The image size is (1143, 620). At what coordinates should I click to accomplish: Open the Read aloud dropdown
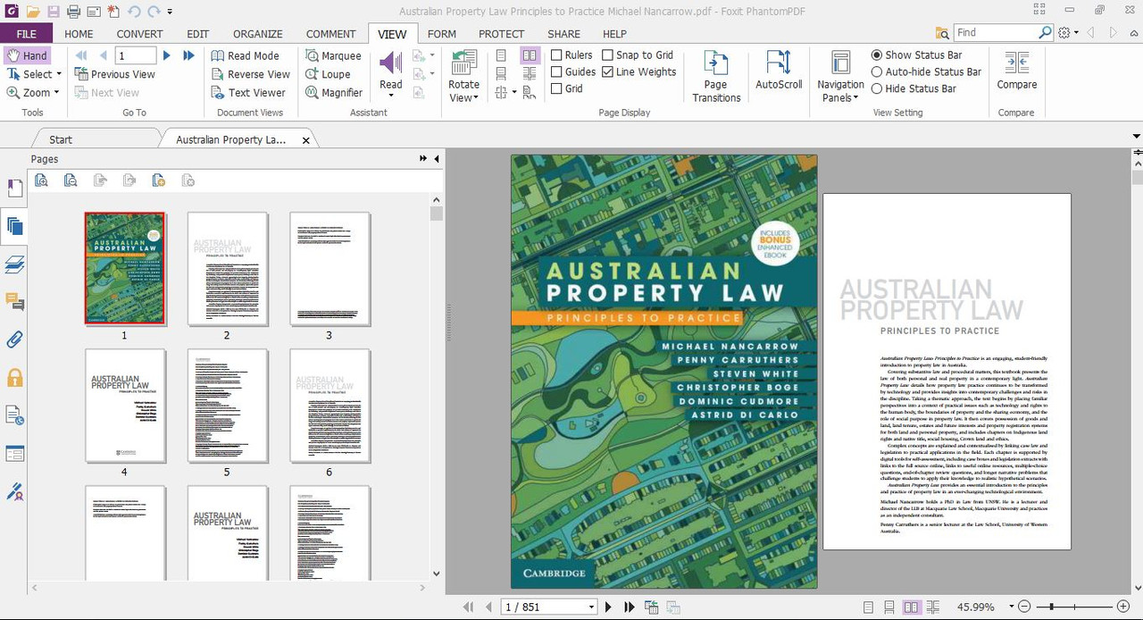point(391,96)
